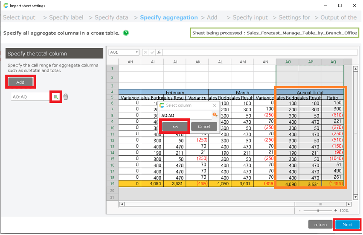Click the AO:AQ range input field

[31, 97]
